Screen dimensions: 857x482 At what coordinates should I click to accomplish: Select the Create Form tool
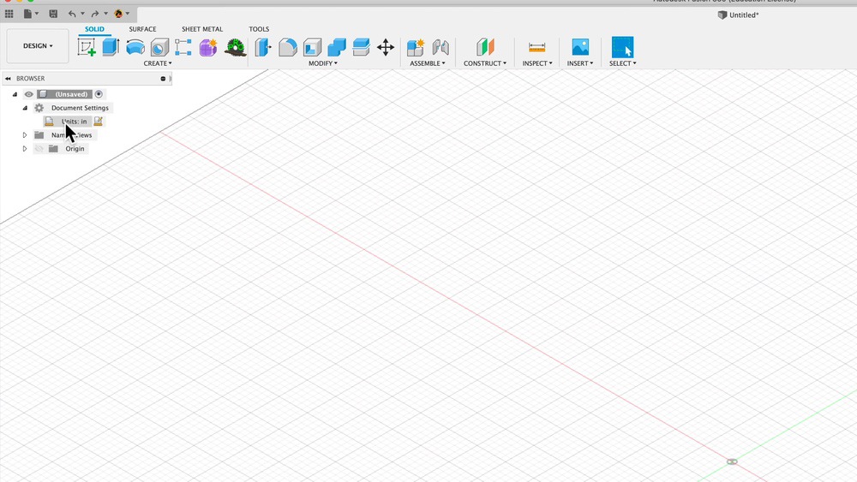point(208,47)
